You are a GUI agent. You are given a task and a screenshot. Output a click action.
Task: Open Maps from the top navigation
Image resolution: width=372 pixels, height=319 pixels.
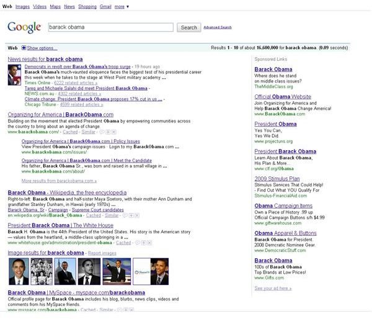click(x=55, y=7)
